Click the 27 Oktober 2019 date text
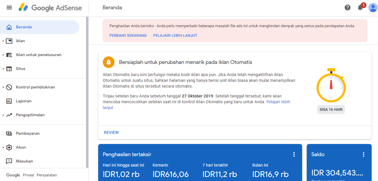Viewport: 378px width, 181px height. coord(197,96)
